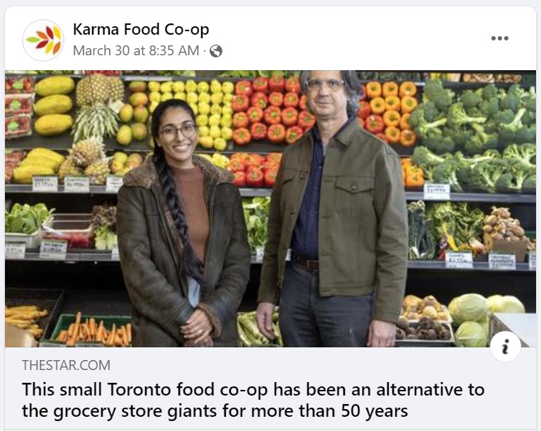541x431 pixels.
Task: Open the link info 'i' icon
Action: [x=506, y=347]
